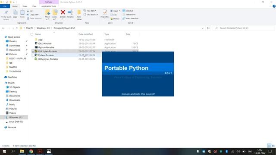Viewport: 276px width, 155px height.
Task: Click This PC in address bar
Action: pyautogui.click(x=29, y=28)
